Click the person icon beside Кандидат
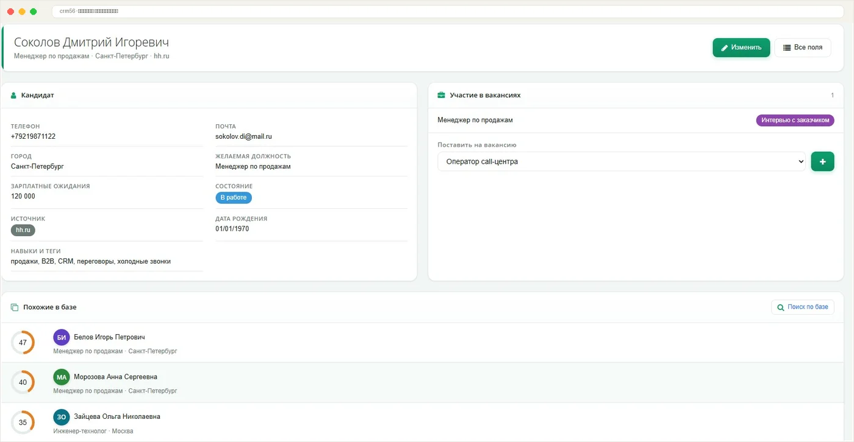This screenshot has height=442, width=854. [13, 96]
